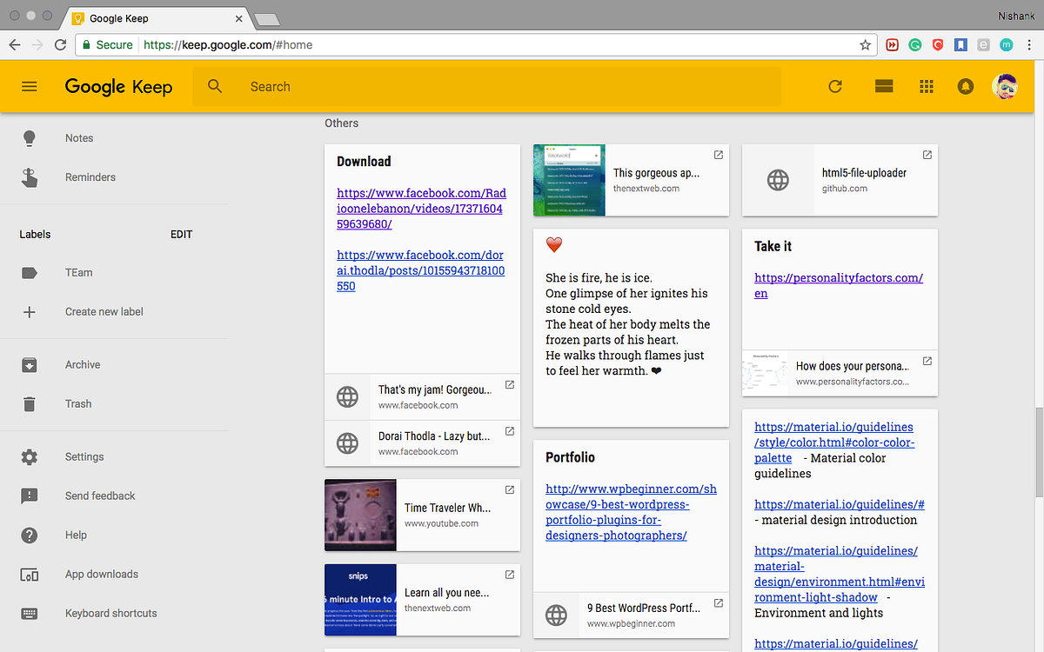Open the dorai.thodla facebook posts link

click(x=420, y=270)
